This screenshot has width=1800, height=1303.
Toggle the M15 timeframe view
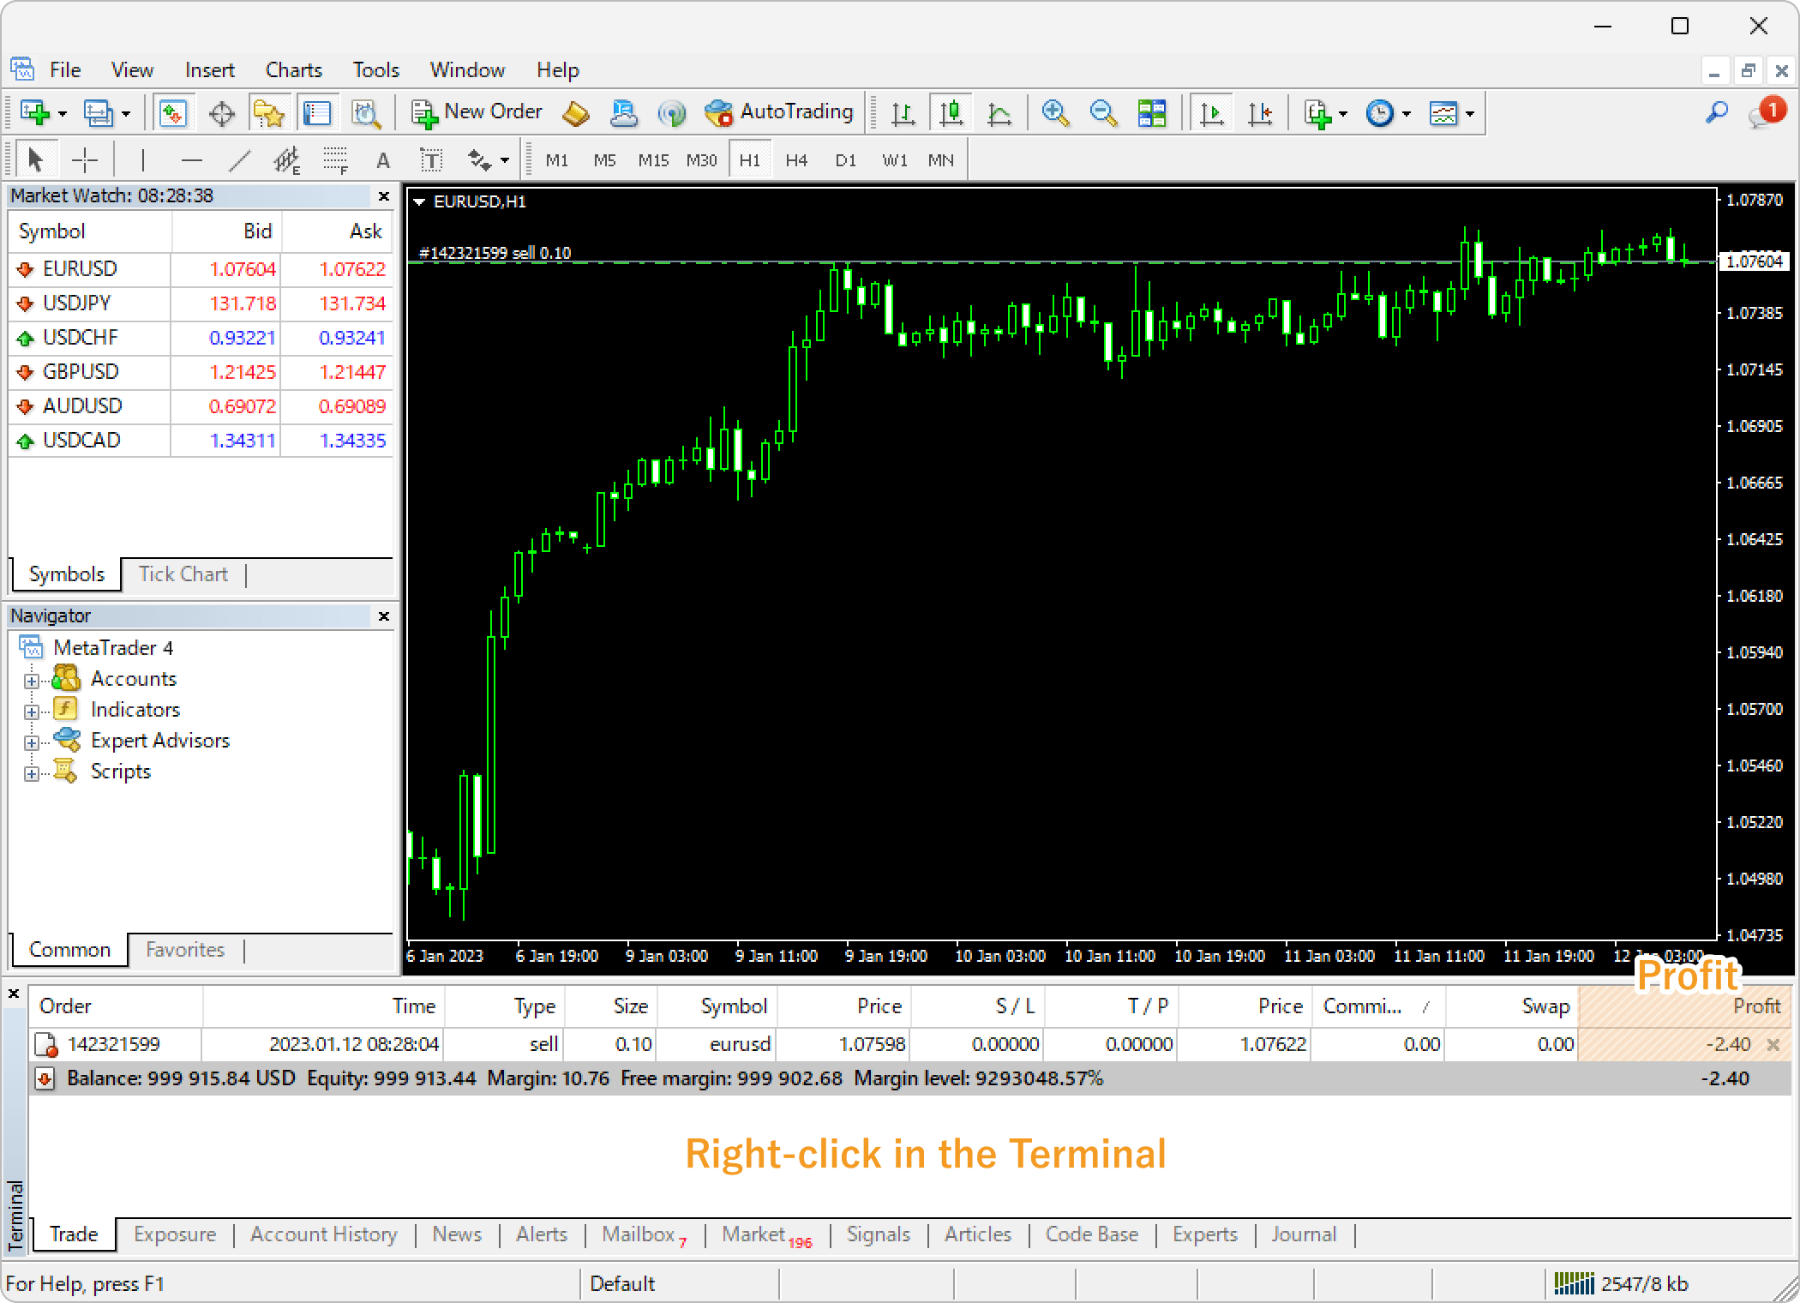tap(651, 158)
